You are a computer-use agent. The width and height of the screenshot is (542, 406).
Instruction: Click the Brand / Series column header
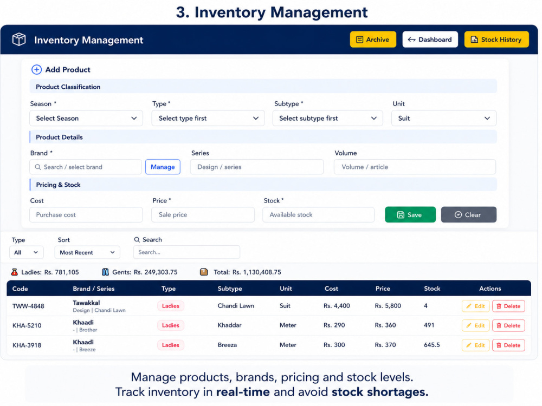point(94,289)
